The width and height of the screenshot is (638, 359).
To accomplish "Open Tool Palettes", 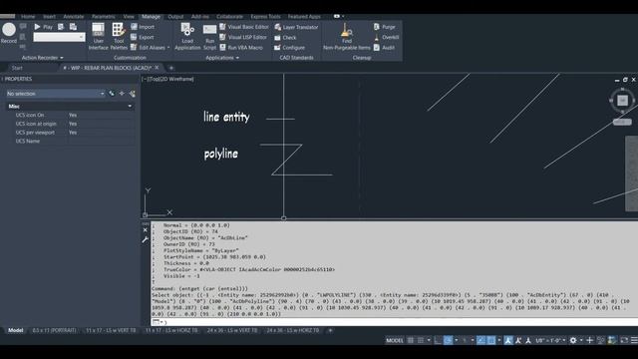I will pyautogui.click(x=119, y=36).
